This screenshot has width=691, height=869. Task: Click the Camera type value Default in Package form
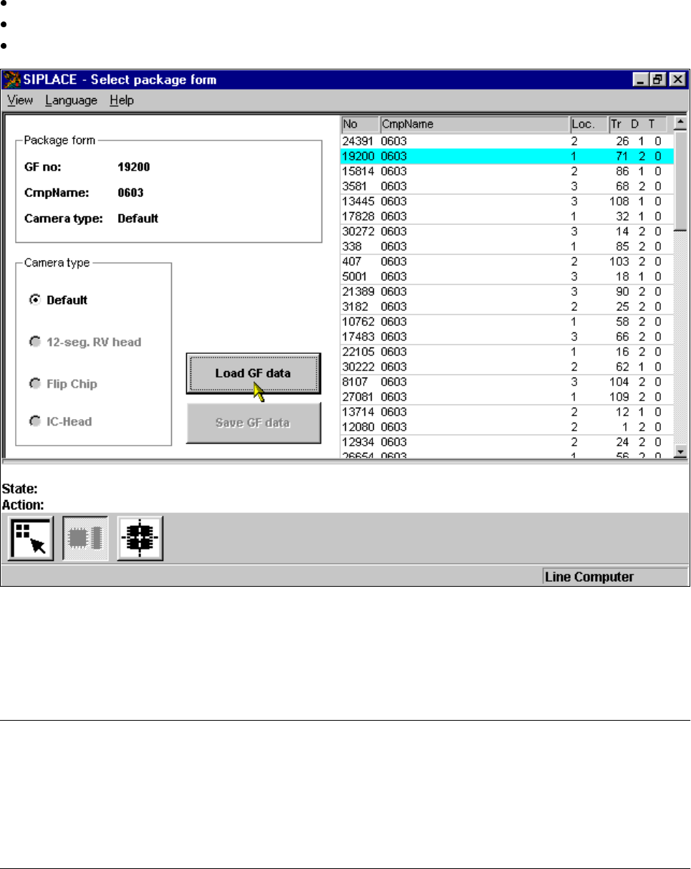click(x=137, y=218)
